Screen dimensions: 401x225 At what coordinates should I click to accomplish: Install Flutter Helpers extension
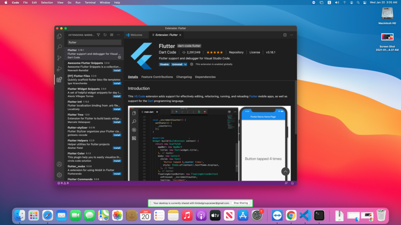[x=117, y=148]
